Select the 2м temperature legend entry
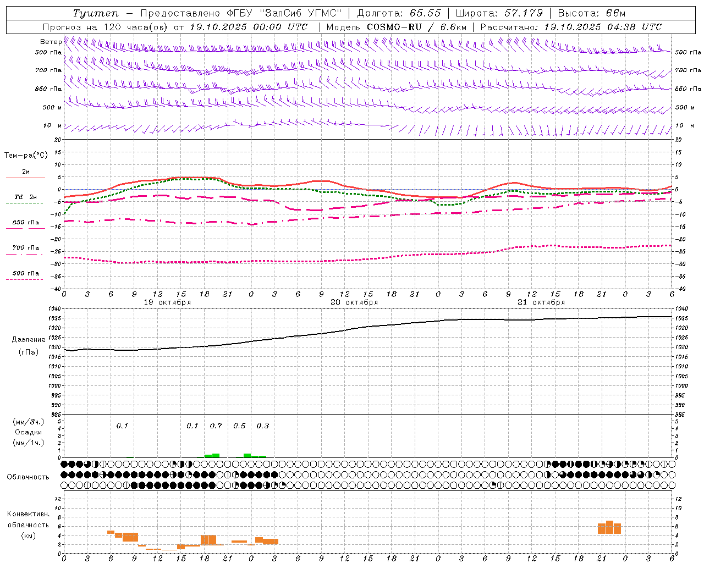704x563 pixels. coord(26,172)
